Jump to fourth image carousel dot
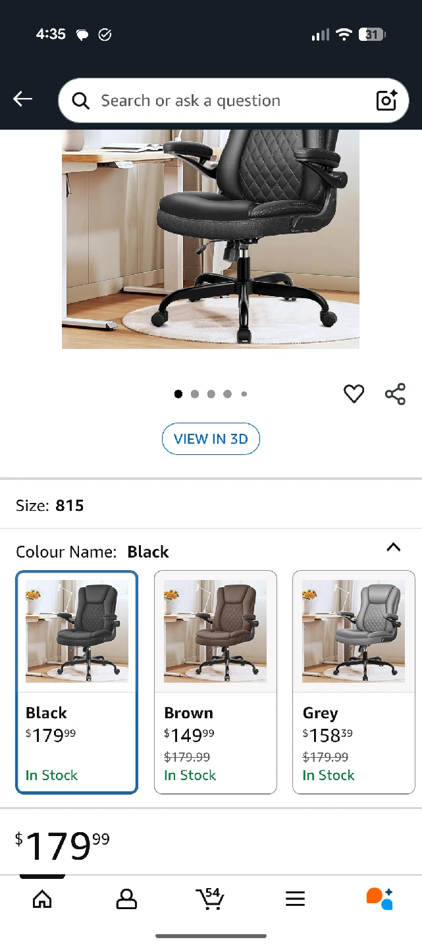Viewport: 422px width, 948px height. point(227,394)
